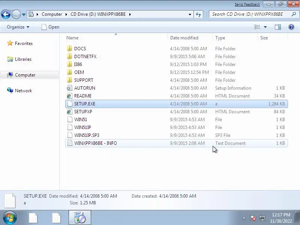Viewport: 300px width, 225px height.
Task: Open the Send Feedback link
Action: coord(247,4)
